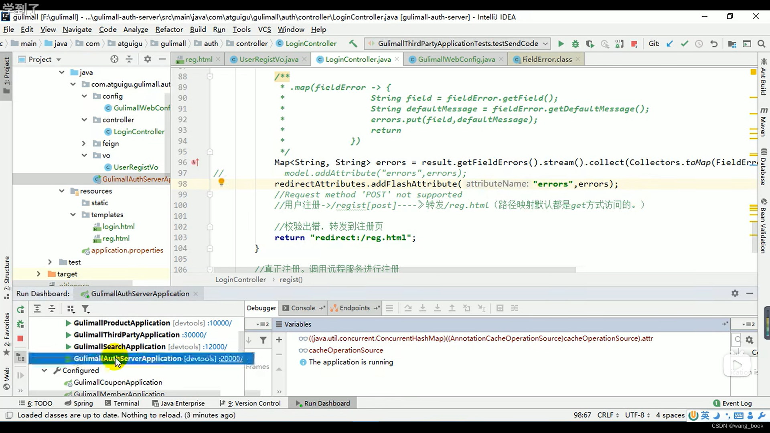Add new watch plus icon
This screenshot has height=433, width=770.
pos(279,340)
